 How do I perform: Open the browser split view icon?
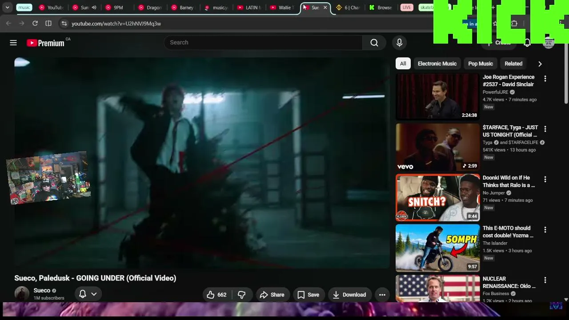pyautogui.click(x=48, y=24)
